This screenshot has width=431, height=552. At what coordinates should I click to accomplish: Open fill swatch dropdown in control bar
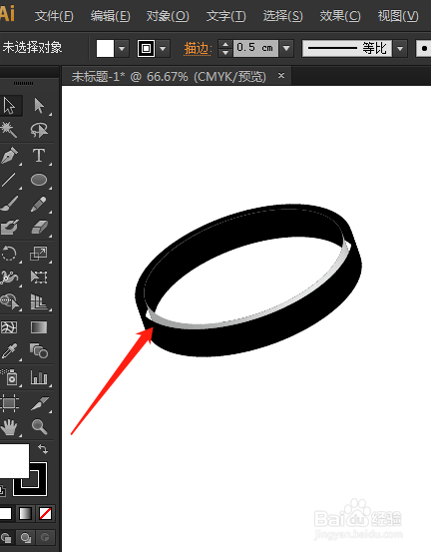tap(122, 48)
